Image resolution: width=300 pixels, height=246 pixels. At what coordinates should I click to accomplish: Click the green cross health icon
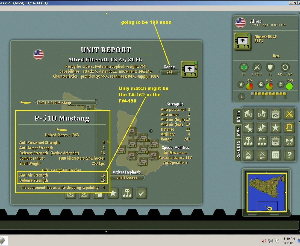point(244,68)
